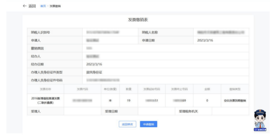
Task: Click the 发票起始号码 cell ending in 51
Action: point(152,101)
